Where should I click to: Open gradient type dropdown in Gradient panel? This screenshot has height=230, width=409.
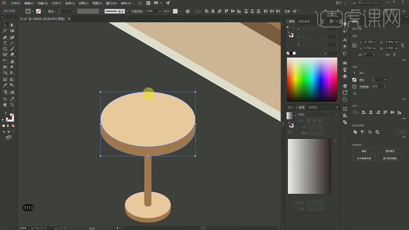[x=336, y=114]
